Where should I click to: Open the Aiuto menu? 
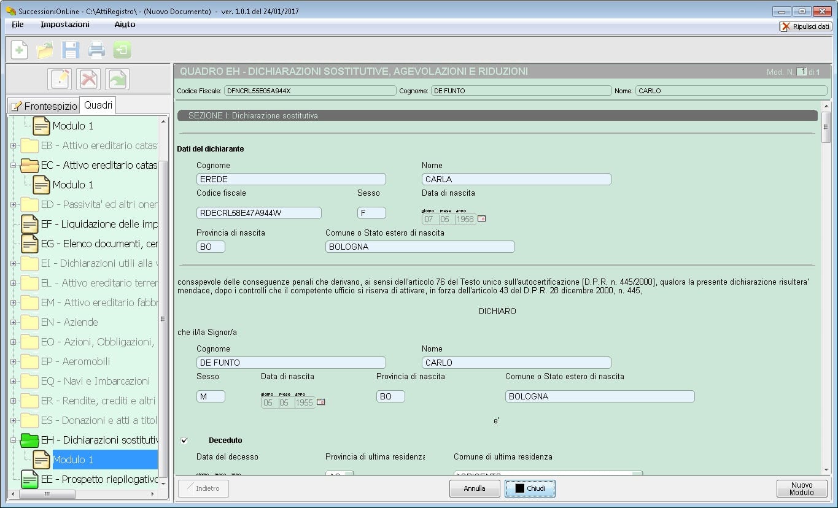coord(125,25)
